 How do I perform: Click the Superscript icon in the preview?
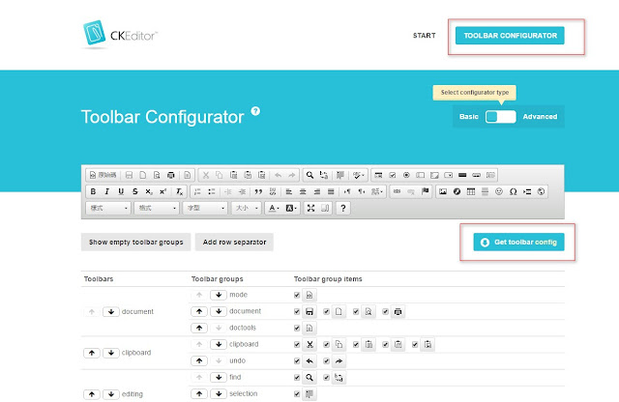coord(162,191)
